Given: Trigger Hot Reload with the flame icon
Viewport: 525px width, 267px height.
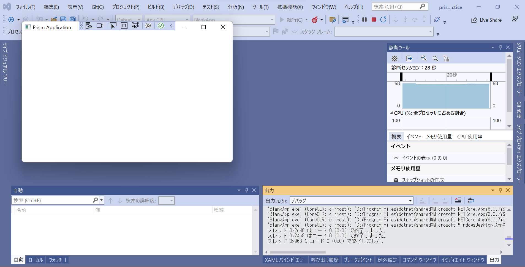Looking at the screenshot, I should (x=315, y=20).
